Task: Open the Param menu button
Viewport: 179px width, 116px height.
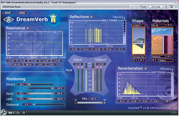Action: click(x=143, y=7)
